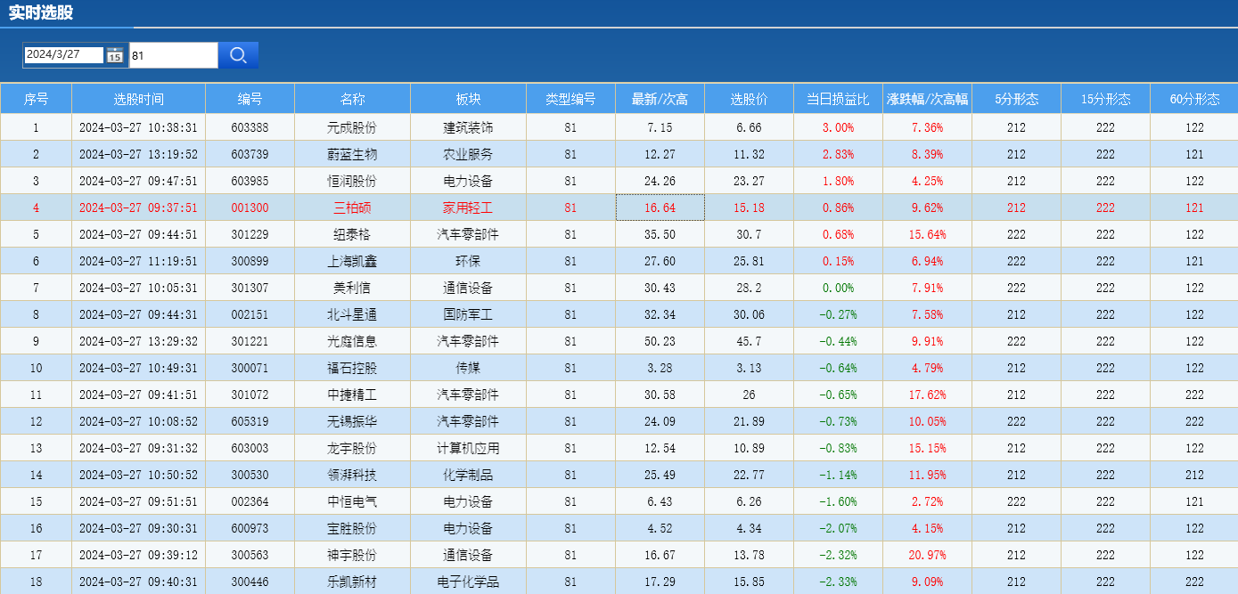Select the highlighted 三柏硕 stock name
The width and height of the screenshot is (1238, 594).
pyautogui.click(x=352, y=207)
